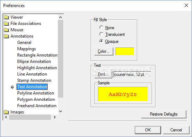Image resolution: width=192 pixels, height=137 pixels.
Task: Select the Translucent fill style
Action: point(101,34)
